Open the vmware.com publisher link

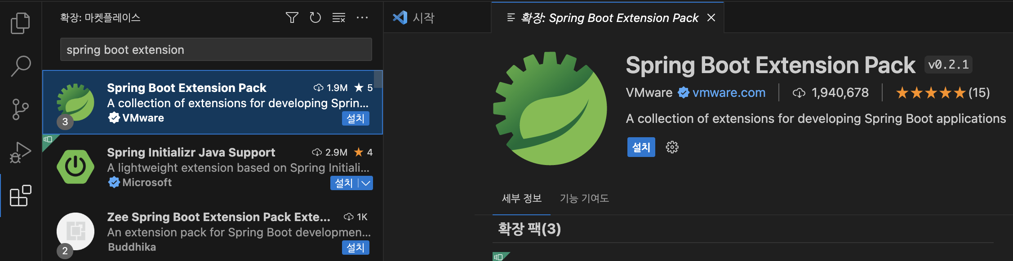pyautogui.click(x=729, y=93)
